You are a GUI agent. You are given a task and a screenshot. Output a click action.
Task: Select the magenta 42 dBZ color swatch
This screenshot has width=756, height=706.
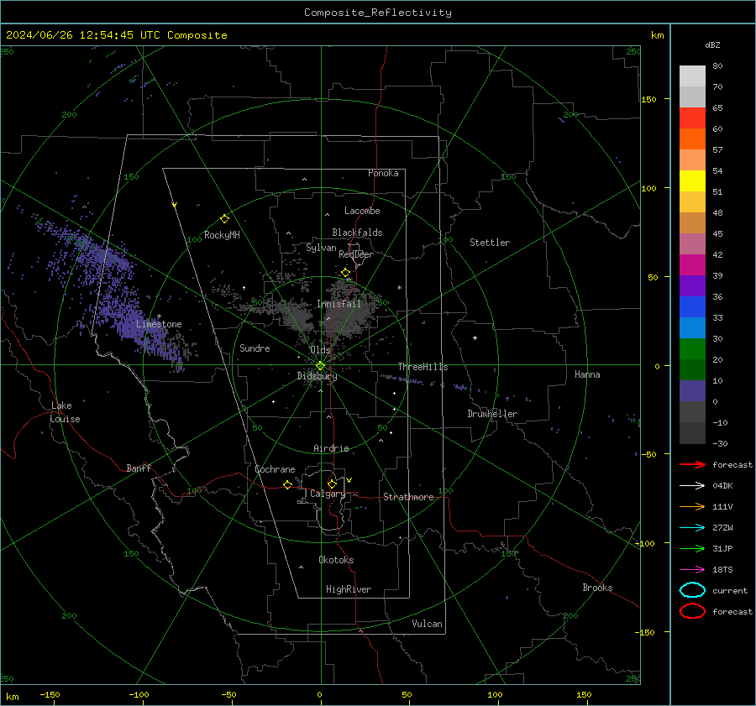pyautogui.click(x=692, y=264)
